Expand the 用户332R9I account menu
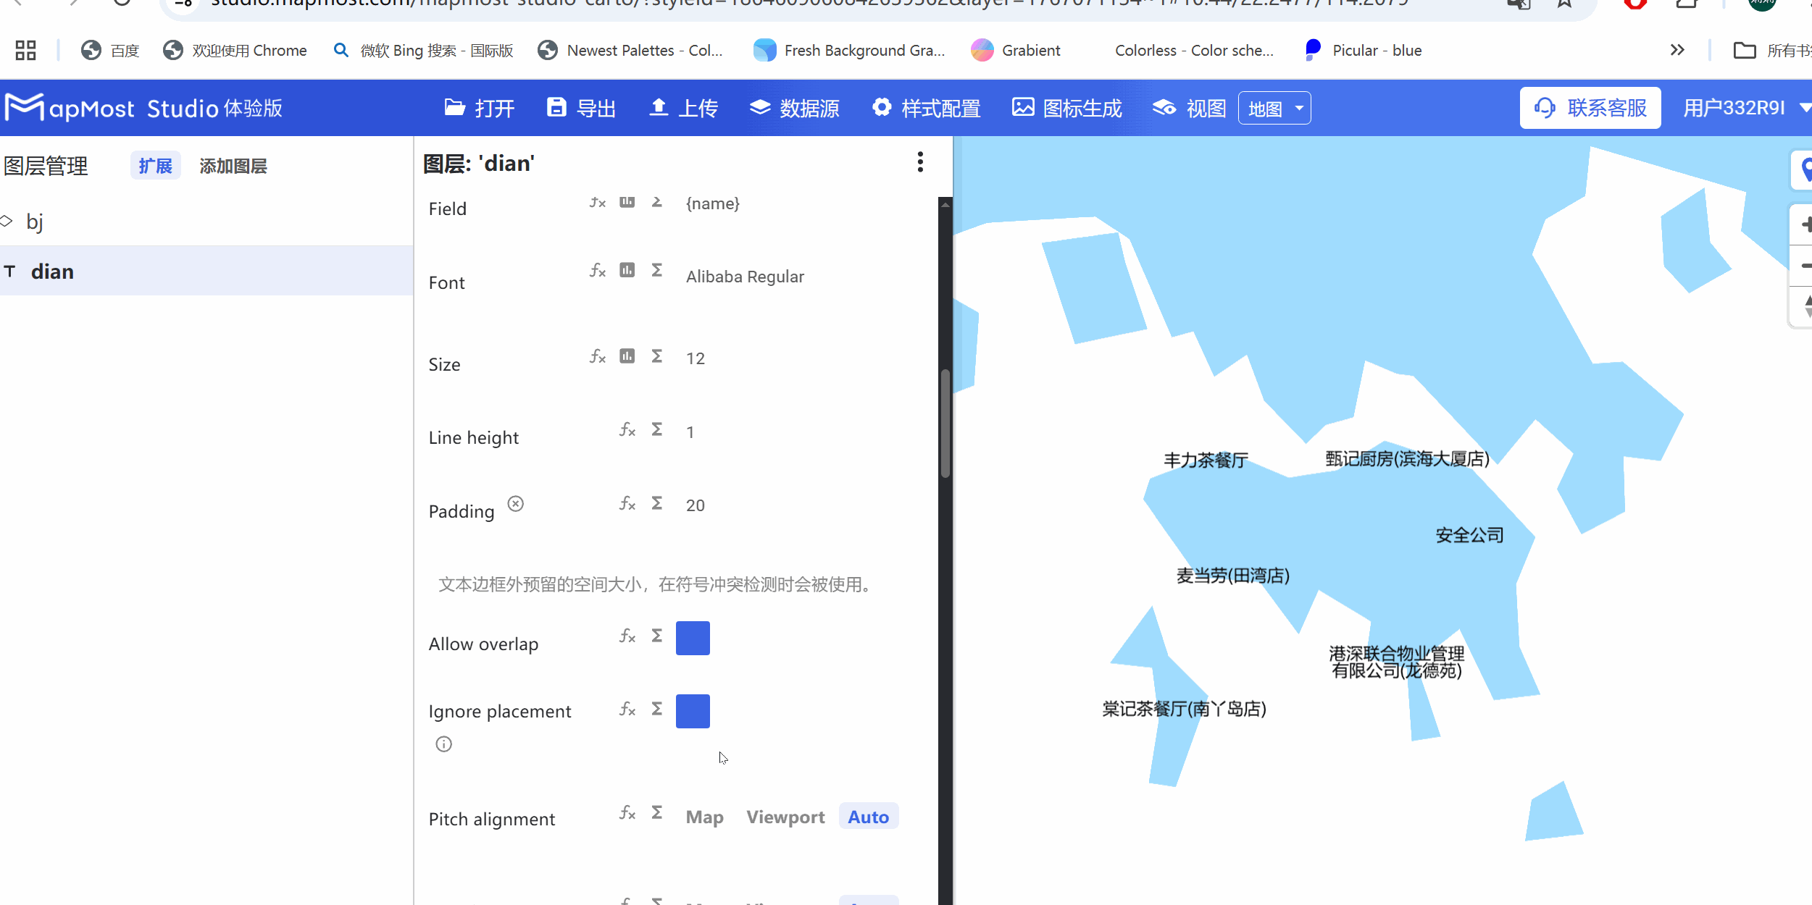This screenshot has width=1812, height=905. point(1742,107)
